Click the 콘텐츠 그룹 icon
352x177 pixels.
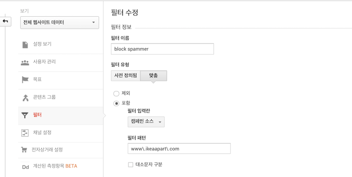[x=25, y=97]
